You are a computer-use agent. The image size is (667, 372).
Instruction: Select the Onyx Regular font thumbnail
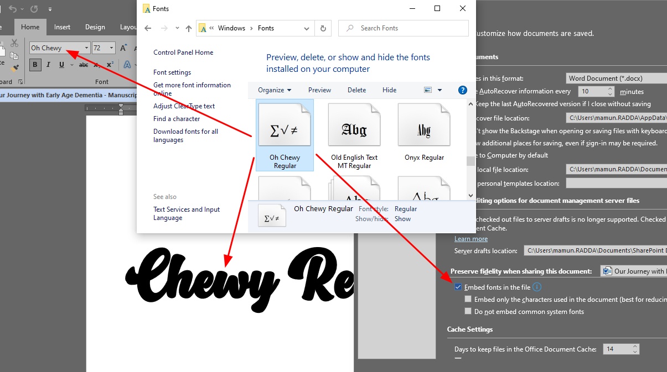425,132
